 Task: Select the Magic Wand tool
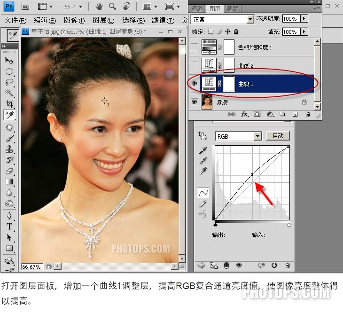pos(9,93)
